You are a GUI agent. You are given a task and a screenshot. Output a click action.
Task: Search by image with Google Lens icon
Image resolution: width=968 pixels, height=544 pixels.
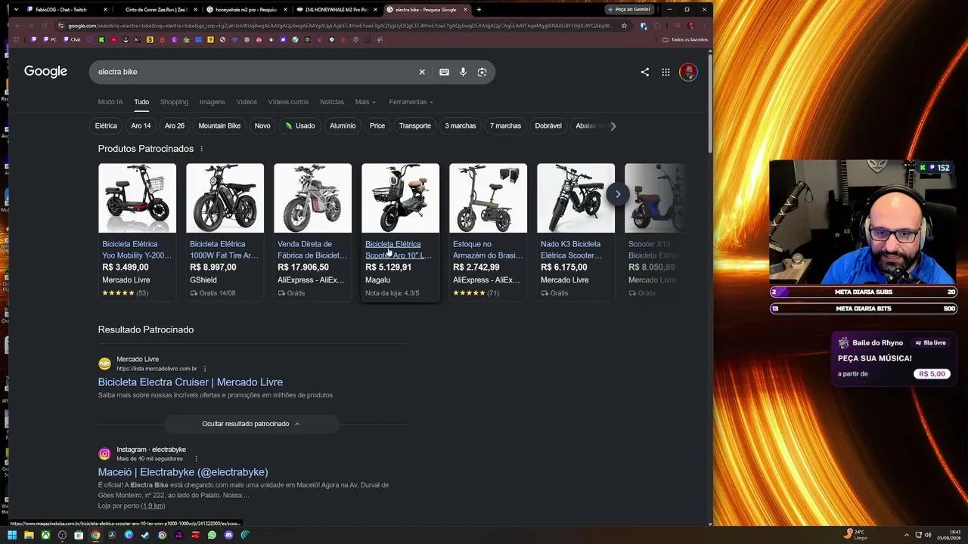(x=482, y=72)
